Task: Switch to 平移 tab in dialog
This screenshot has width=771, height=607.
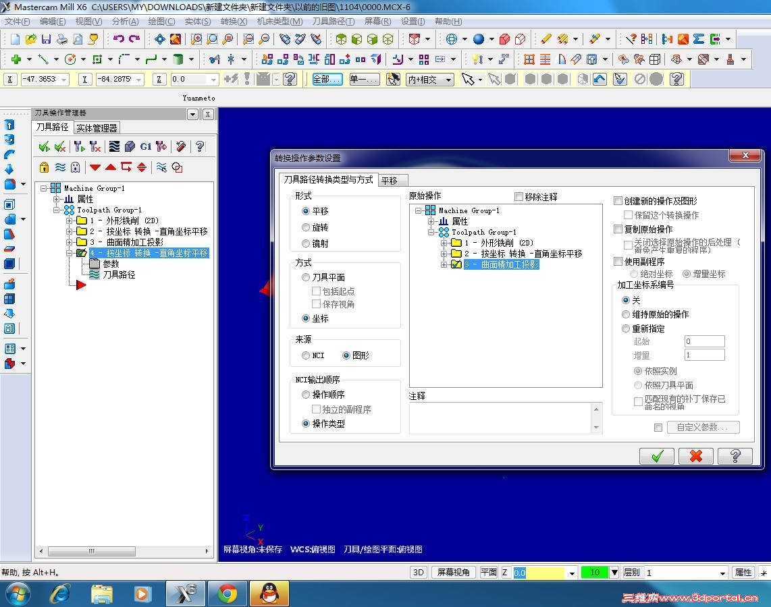Action: [392, 181]
